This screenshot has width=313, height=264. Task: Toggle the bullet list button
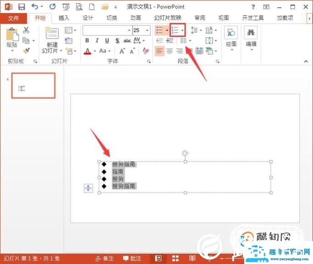[x=160, y=30]
